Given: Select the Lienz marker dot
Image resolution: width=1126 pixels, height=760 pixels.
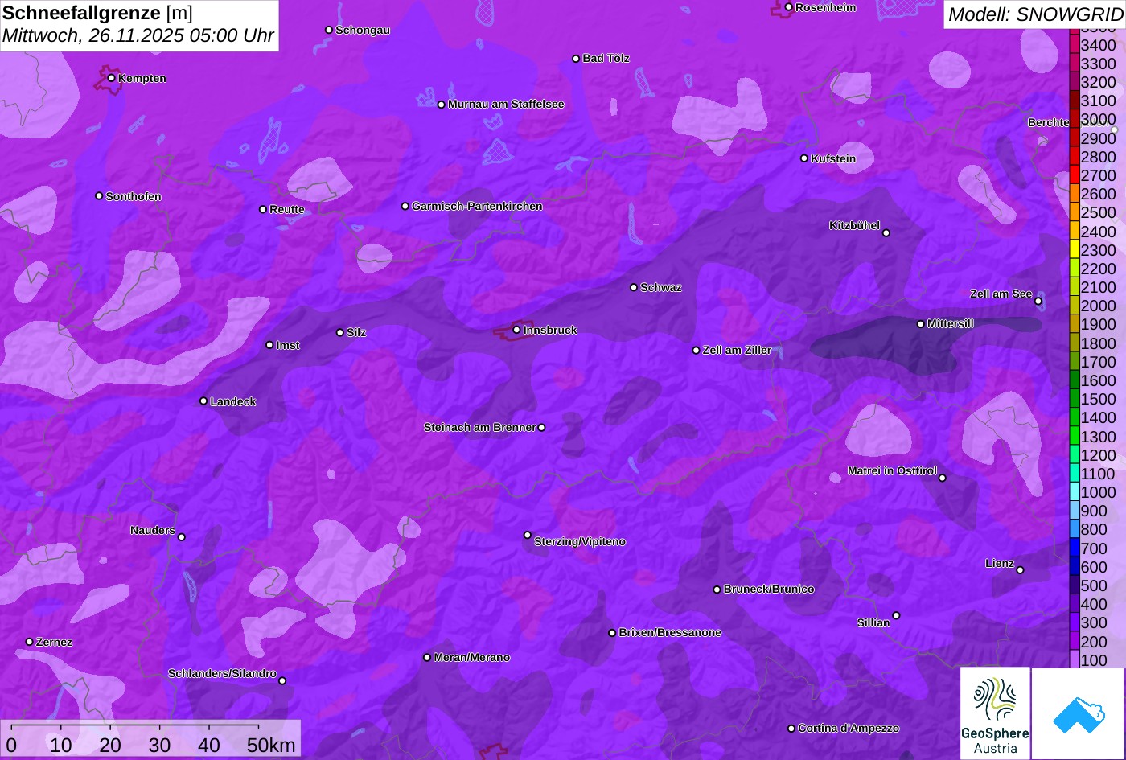Looking at the screenshot, I should (x=1020, y=570).
